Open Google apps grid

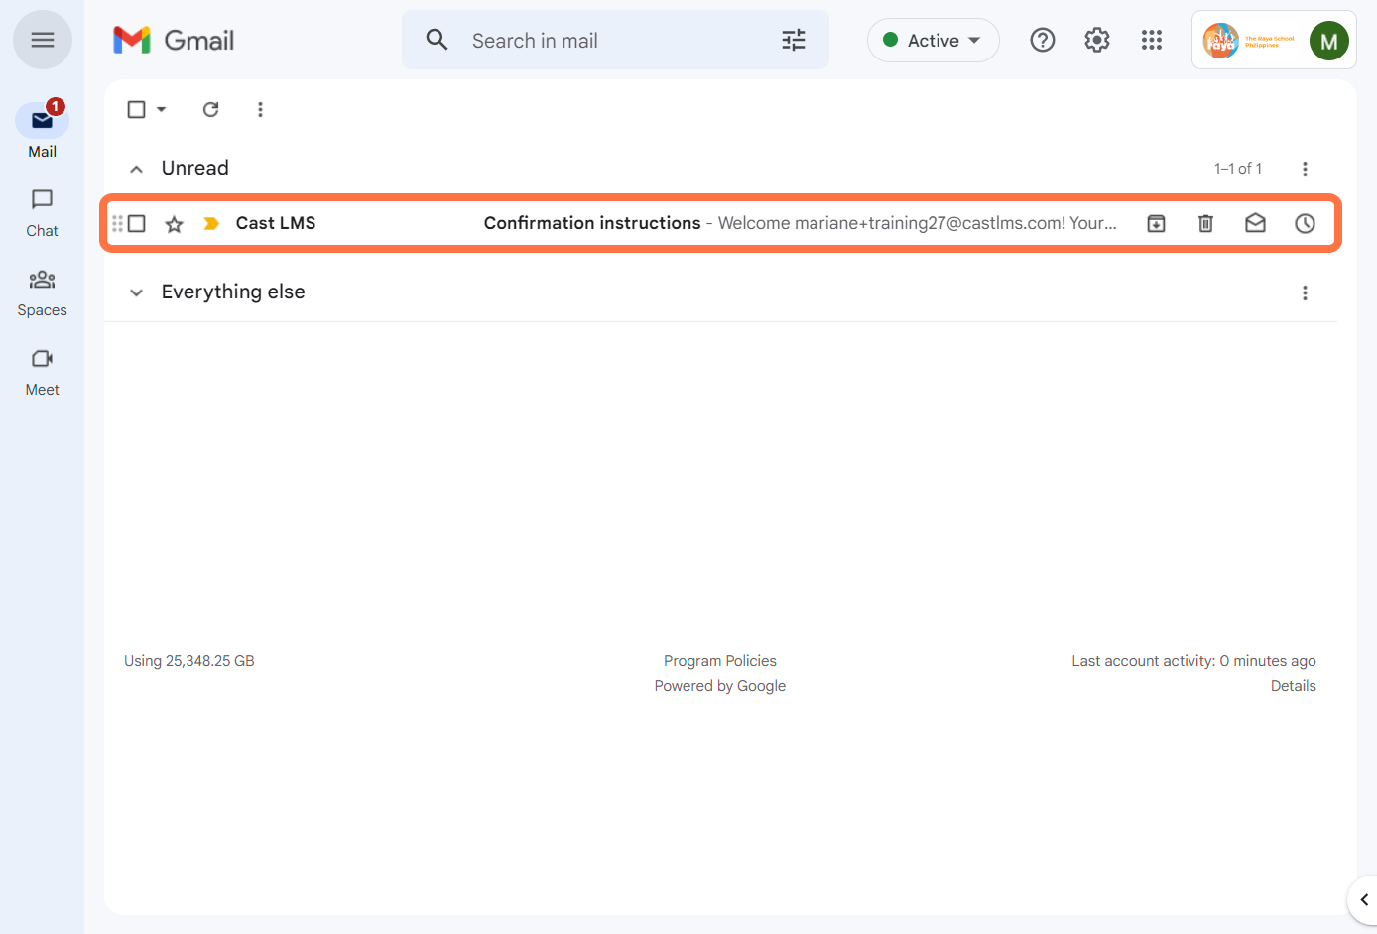pos(1151,41)
